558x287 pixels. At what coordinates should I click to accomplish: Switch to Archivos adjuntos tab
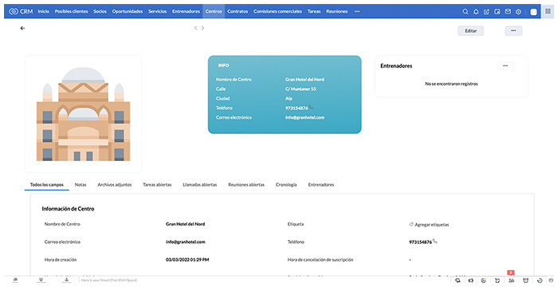[115, 185]
